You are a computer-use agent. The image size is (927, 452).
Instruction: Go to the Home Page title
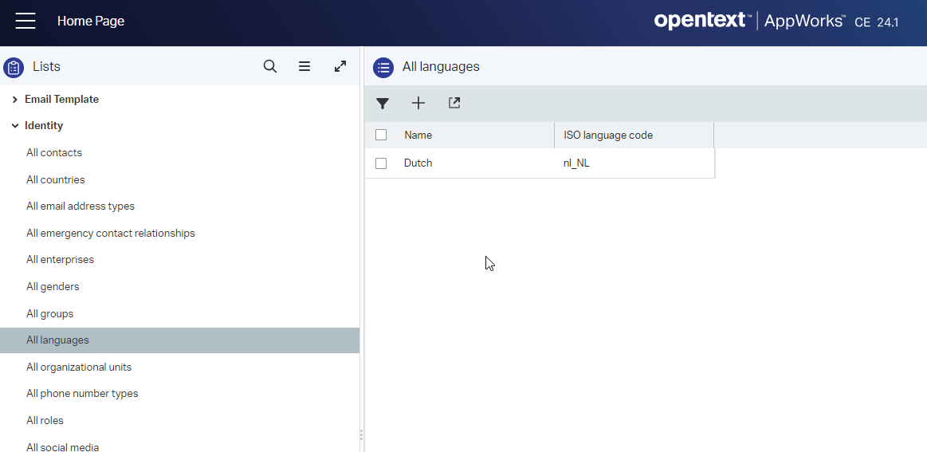coord(91,22)
